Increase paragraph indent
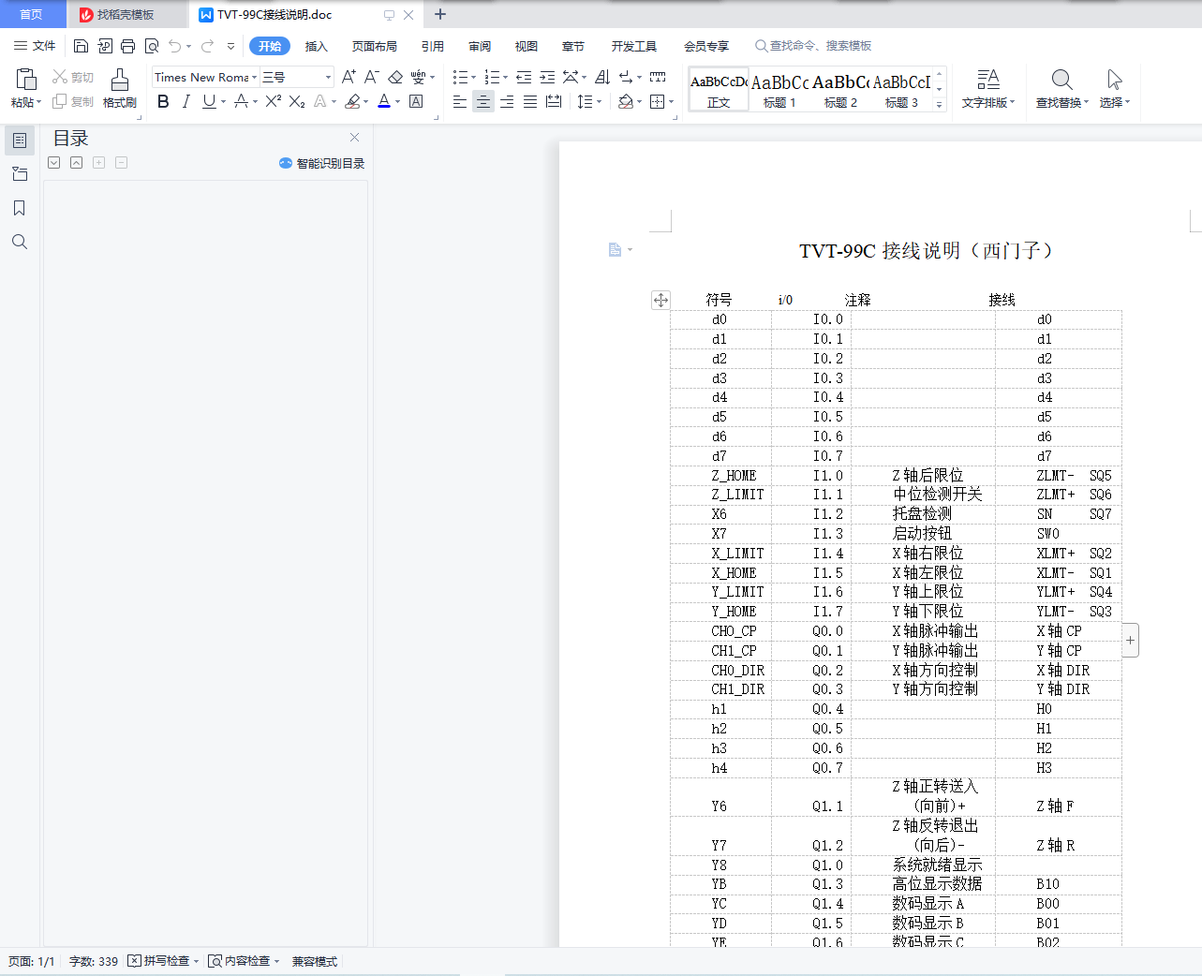 (x=547, y=77)
